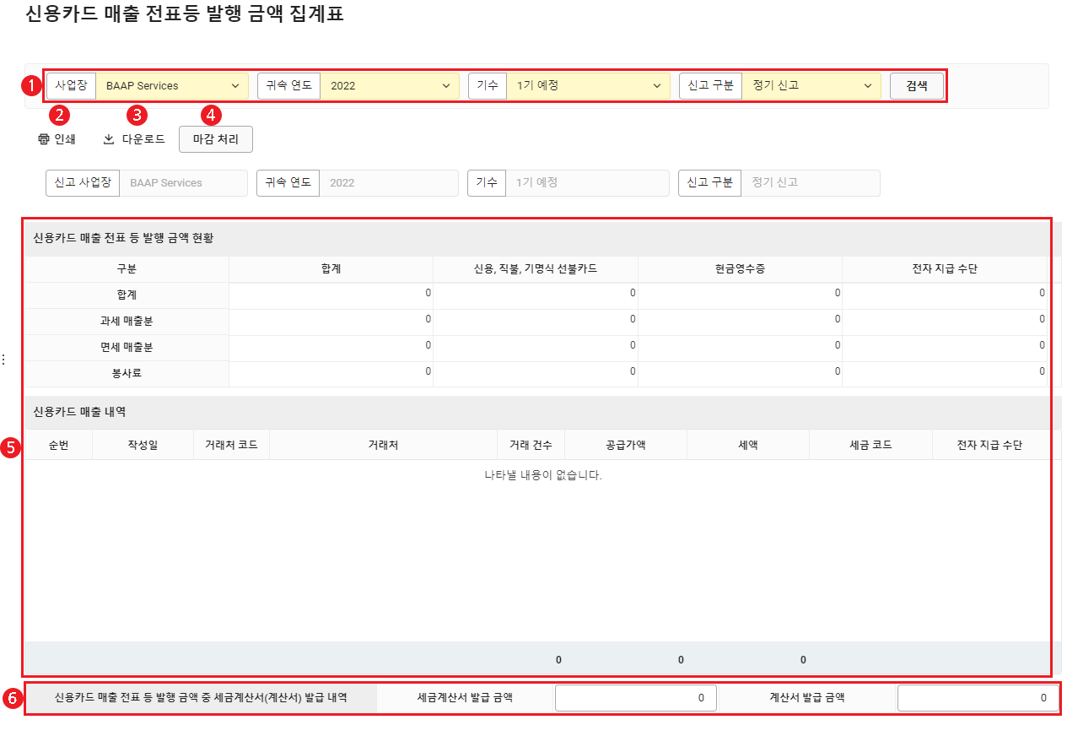Image resolution: width=1067 pixels, height=736 pixels.
Task: Select the 봉사료 전자 지급 수단 cell
Action: [x=944, y=372]
